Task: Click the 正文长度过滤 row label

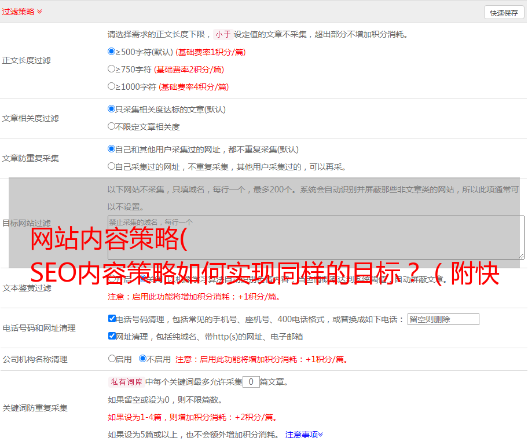Action: point(26,60)
